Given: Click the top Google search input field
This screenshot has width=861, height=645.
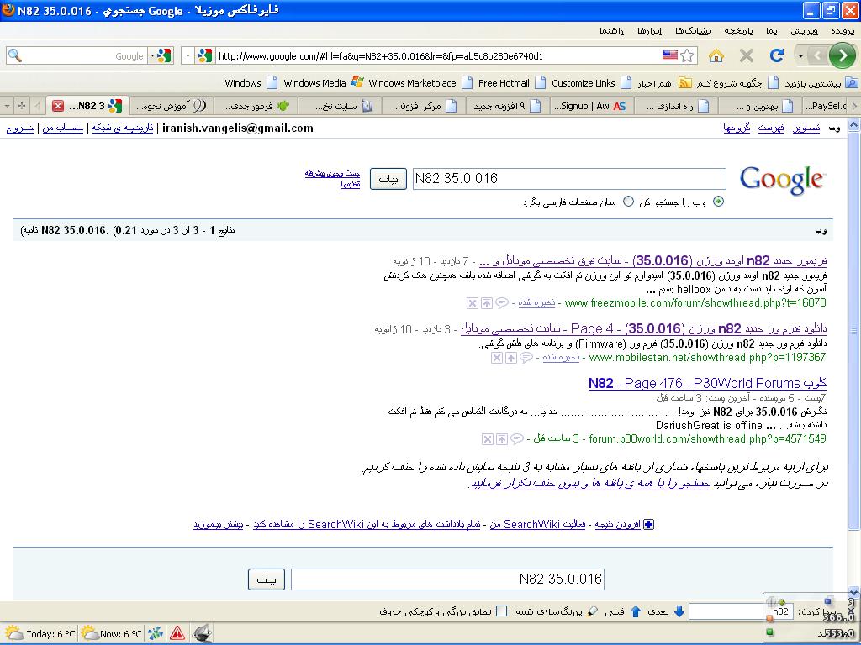Looking at the screenshot, I should click(x=569, y=179).
